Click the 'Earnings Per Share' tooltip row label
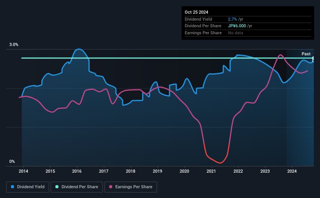This screenshot has width=320, height=198. (x=203, y=33)
